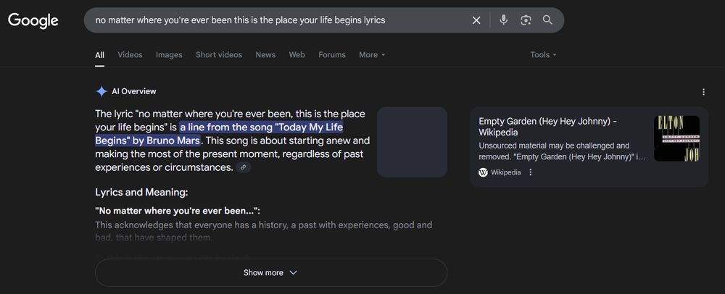Click the 'Lyrics and Meaning:' heading
This screenshot has width=725, height=294.
[141, 193]
